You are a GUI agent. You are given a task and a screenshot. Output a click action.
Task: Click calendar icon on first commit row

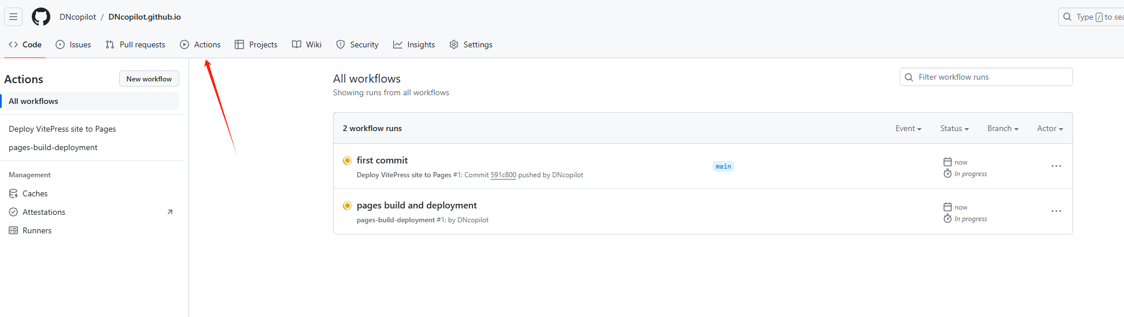click(948, 162)
